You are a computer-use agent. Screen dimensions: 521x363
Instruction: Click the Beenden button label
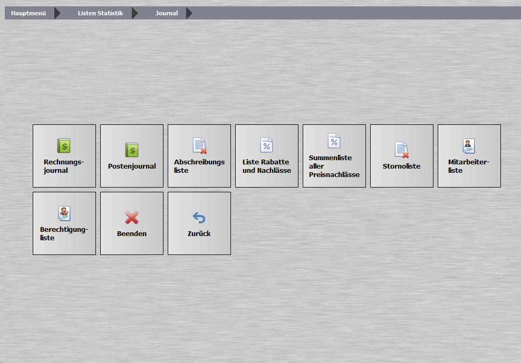132,233
